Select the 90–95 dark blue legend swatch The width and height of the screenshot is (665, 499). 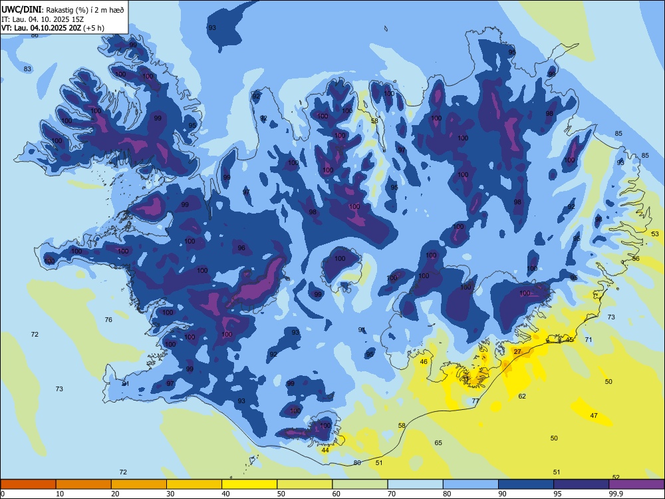pyautogui.click(x=526, y=484)
